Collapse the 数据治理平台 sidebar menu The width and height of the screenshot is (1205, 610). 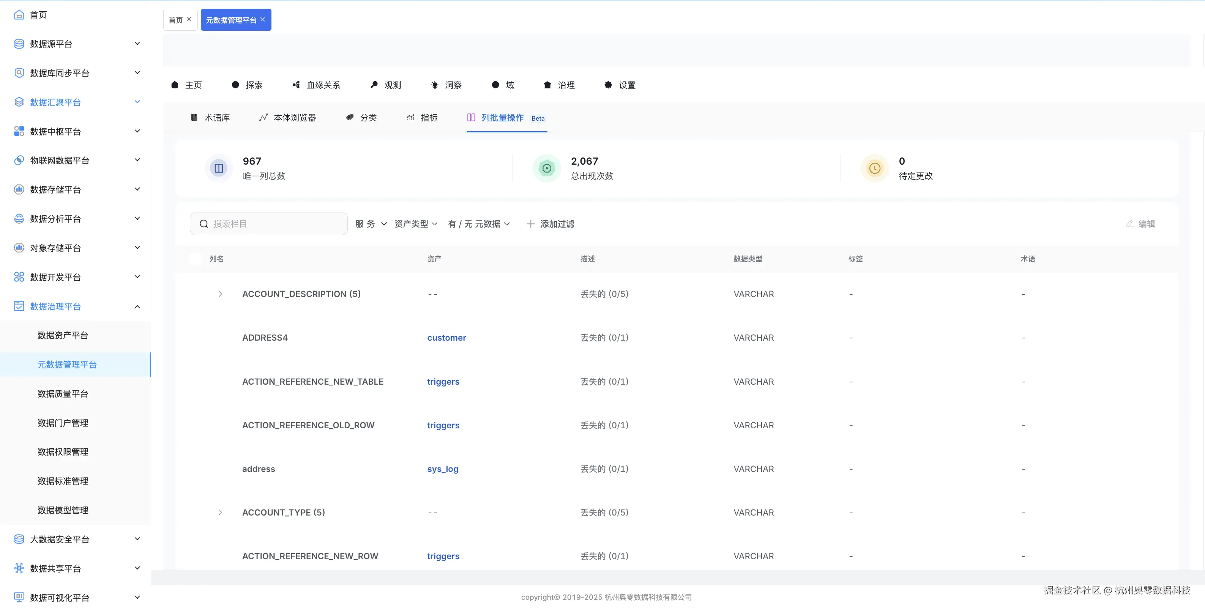pyautogui.click(x=137, y=306)
